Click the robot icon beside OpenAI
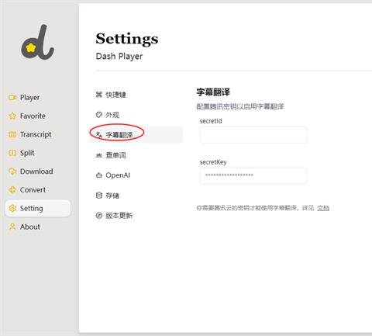 point(99,175)
